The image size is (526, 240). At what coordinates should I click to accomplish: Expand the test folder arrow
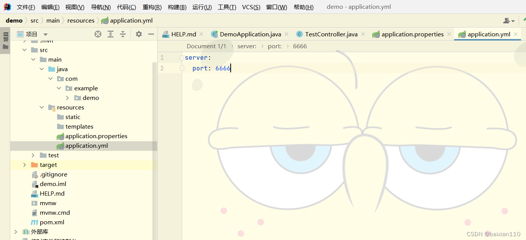pos(33,155)
